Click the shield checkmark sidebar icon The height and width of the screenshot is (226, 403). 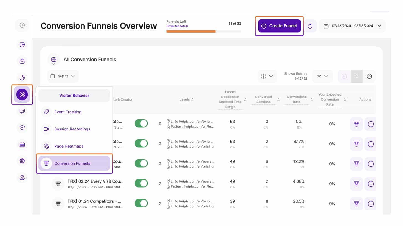tap(22, 127)
